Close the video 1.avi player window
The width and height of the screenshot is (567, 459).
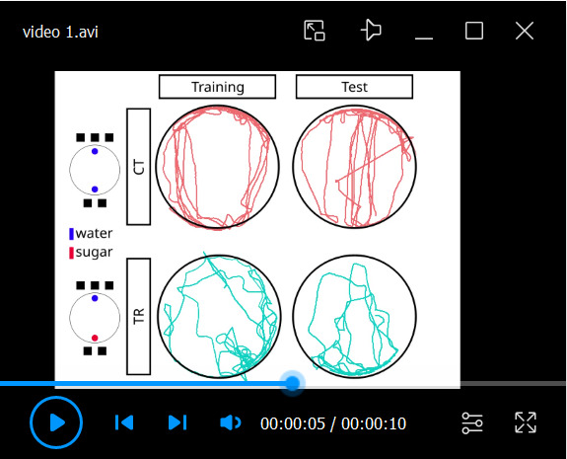525,31
